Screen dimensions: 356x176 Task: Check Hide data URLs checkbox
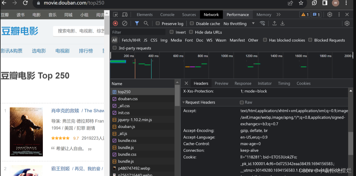point(191,32)
